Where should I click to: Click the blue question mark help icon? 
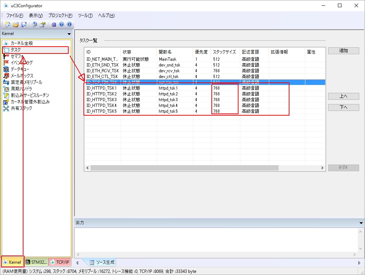(x=61, y=25)
